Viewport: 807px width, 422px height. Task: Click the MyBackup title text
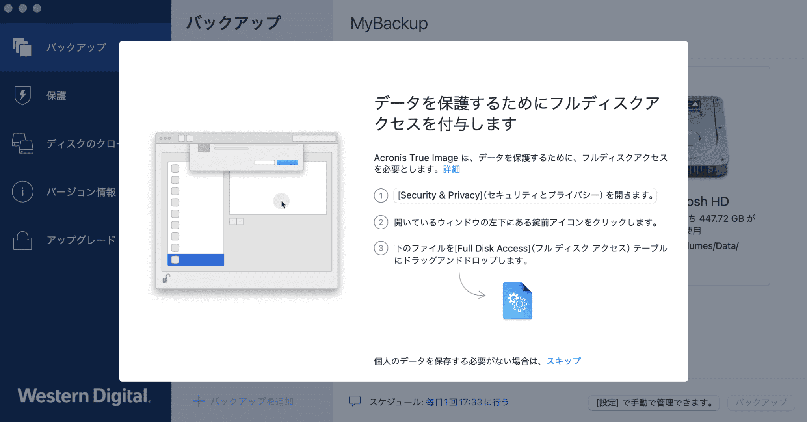tap(389, 24)
